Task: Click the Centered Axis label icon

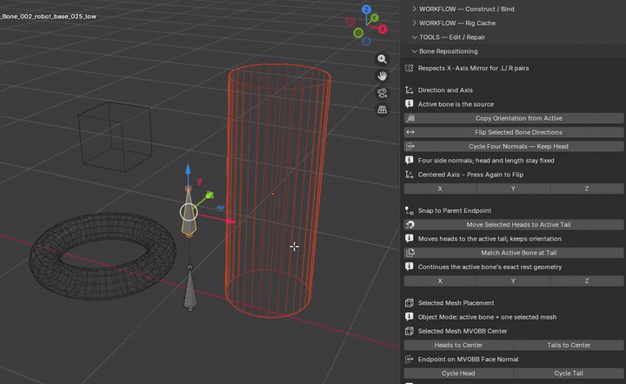Action: coord(410,175)
